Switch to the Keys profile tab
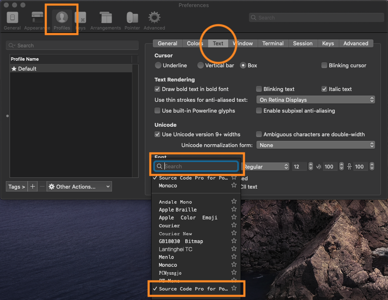The width and height of the screenshot is (388, 300). coord(328,43)
